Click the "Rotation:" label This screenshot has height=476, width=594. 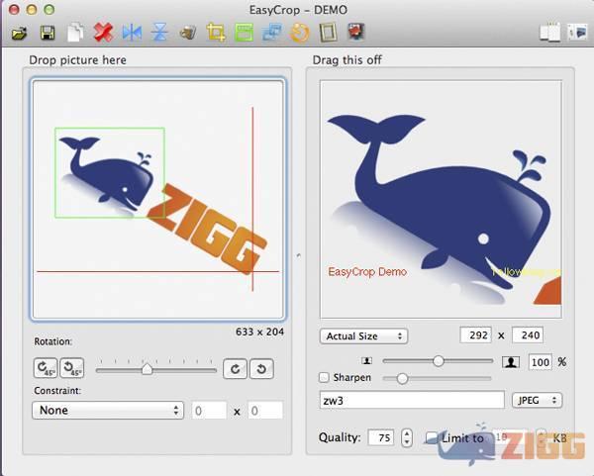pos(53,341)
